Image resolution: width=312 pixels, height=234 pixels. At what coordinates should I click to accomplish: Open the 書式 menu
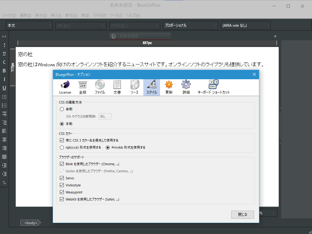point(71,15)
